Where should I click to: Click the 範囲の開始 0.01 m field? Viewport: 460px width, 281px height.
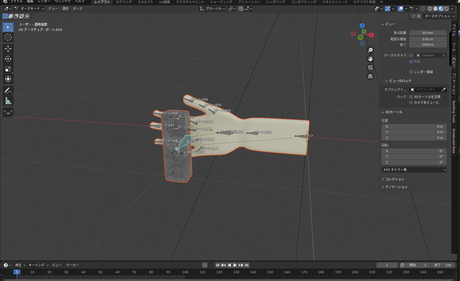pos(428,39)
